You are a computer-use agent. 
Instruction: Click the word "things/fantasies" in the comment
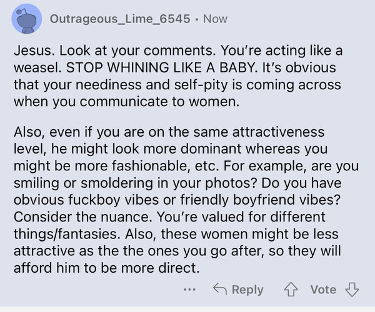pyautogui.click(x=67, y=234)
